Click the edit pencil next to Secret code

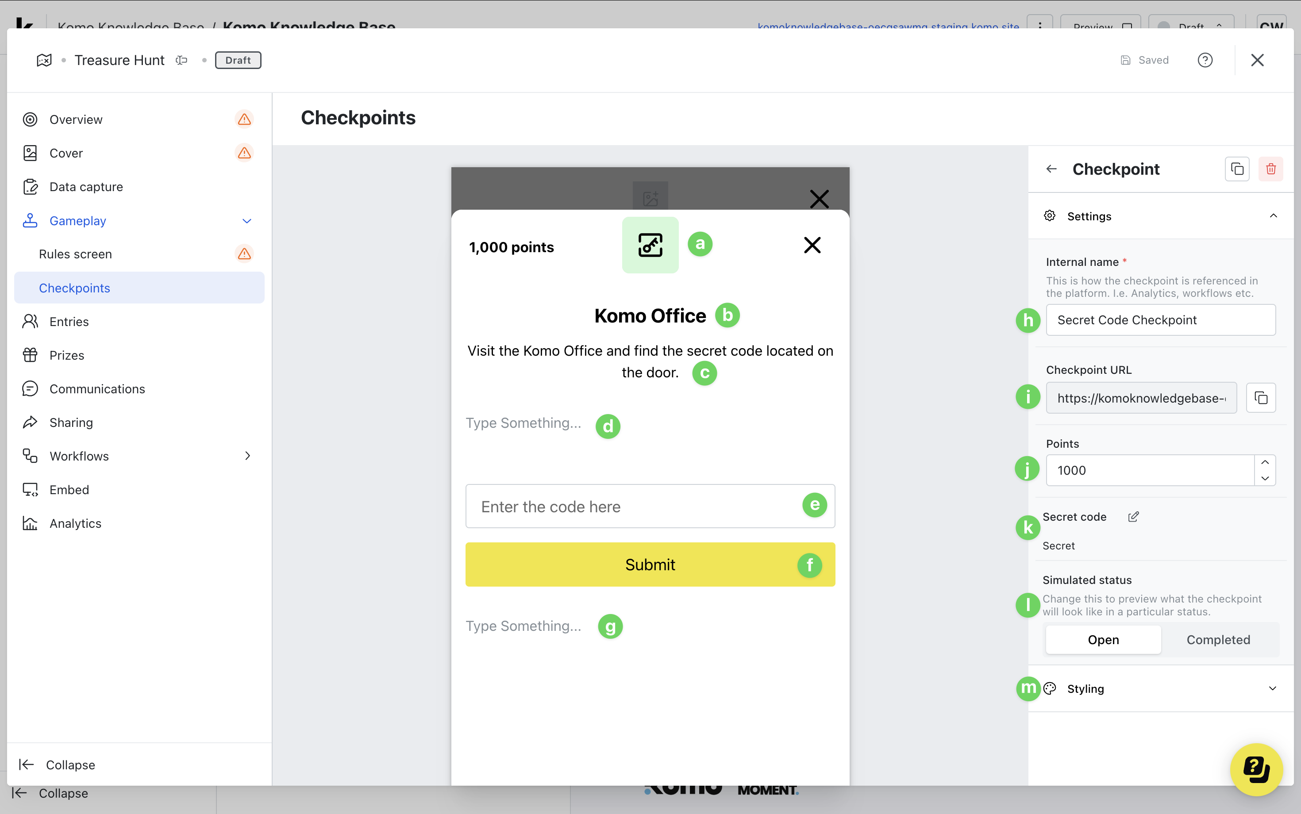pos(1133,517)
